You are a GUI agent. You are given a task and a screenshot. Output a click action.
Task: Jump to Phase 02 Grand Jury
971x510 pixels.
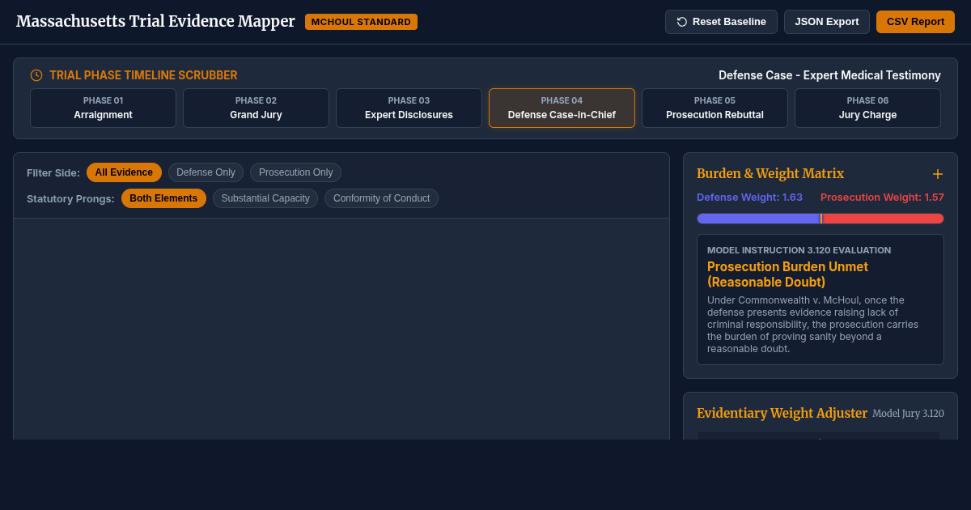256,108
